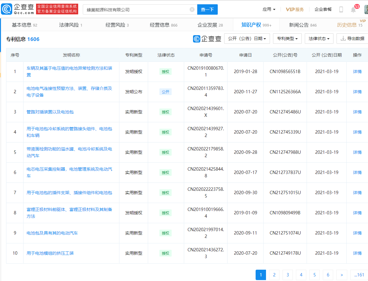Click the mobile phone icon in header
Viewport: 368px width, 281px height.
point(341,9)
